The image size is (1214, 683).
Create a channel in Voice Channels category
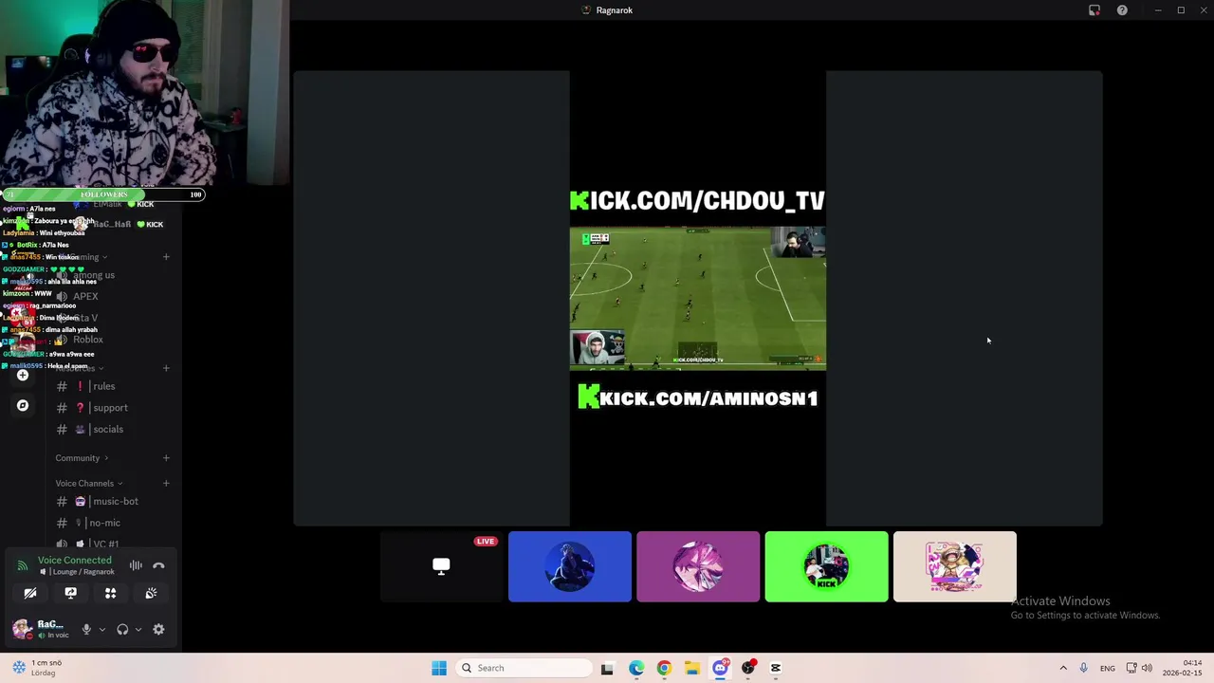[x=166, y=484]
